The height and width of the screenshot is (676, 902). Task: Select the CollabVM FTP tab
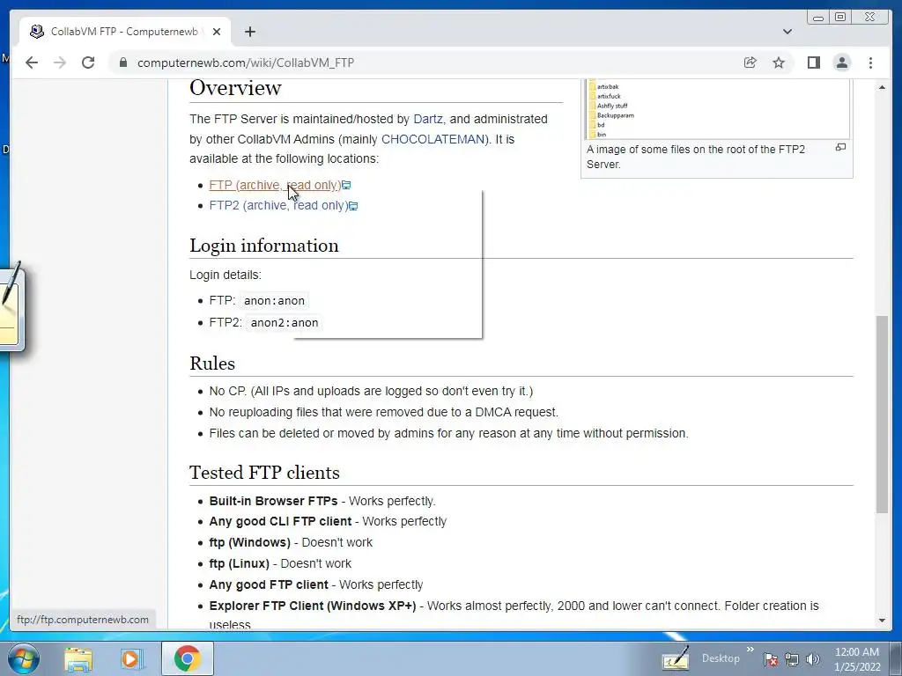coord(124,32)
